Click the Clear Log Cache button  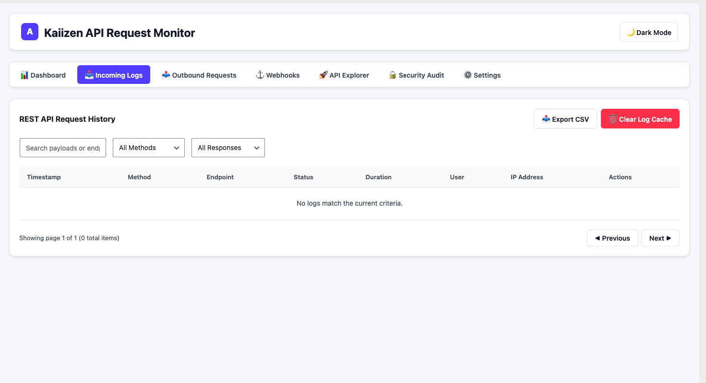[x=640, y=119]
